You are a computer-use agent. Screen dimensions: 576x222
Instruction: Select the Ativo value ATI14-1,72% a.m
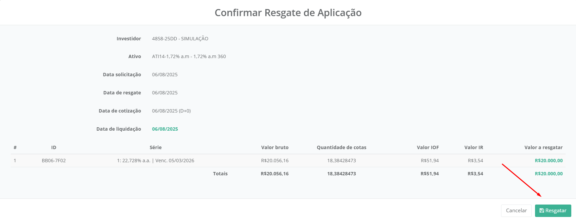pyautogui.click(x=189, y=56)
